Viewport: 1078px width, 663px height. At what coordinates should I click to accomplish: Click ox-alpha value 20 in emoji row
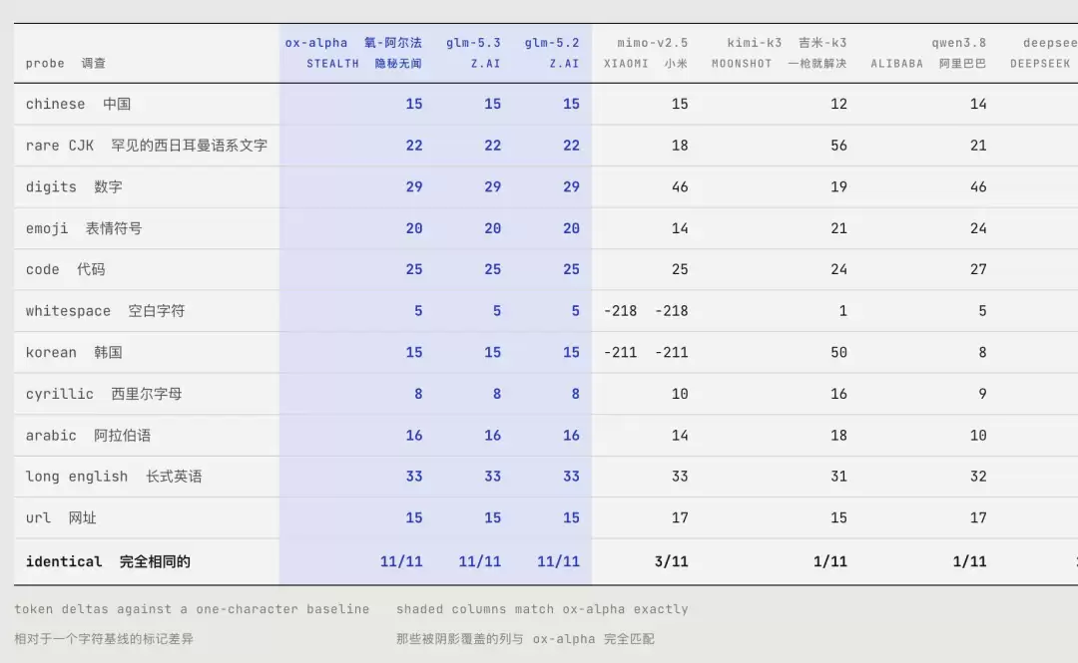click(x=414, y=228)
